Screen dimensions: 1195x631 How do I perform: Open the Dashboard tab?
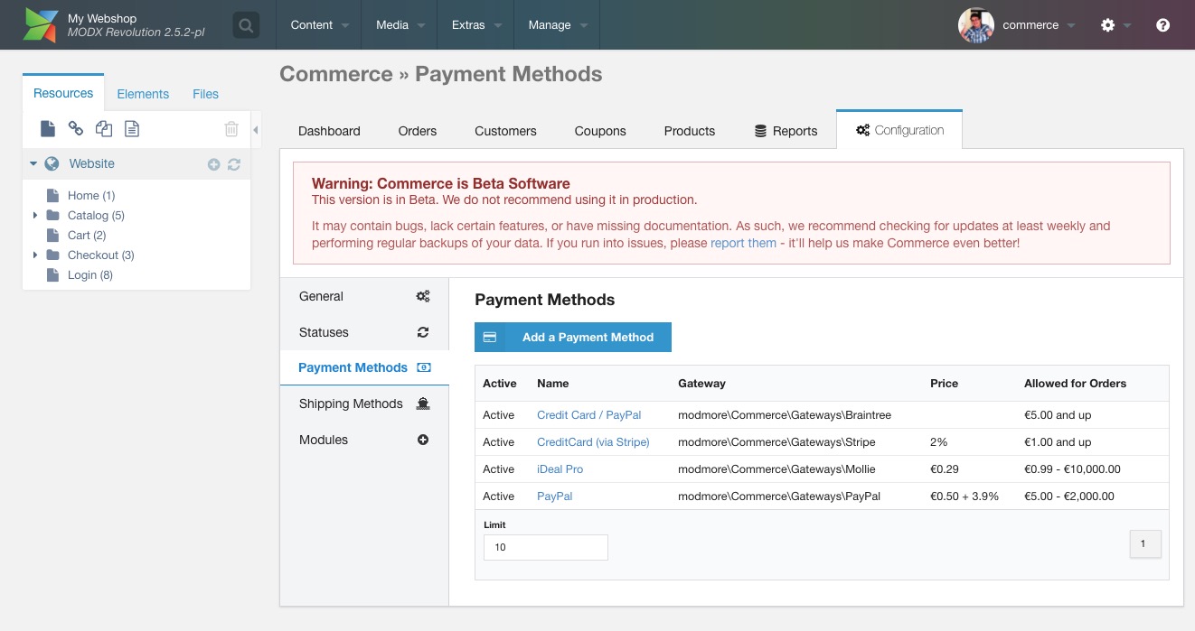point(329,131)
